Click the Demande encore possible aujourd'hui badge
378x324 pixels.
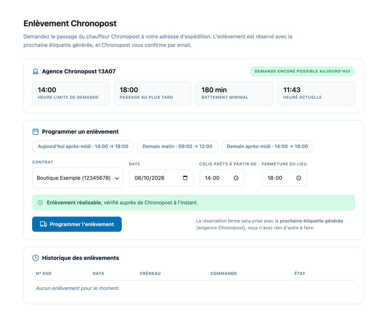coord(302,71)
